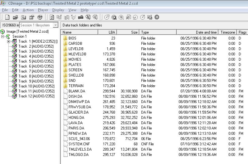Open the View menu

(72, 10)
